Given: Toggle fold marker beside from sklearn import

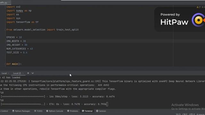Looking at the screenshot, I should (5, 30).
